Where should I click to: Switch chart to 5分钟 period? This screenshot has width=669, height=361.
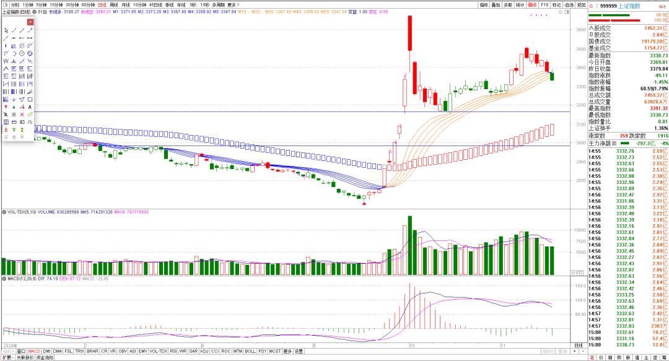41,5
